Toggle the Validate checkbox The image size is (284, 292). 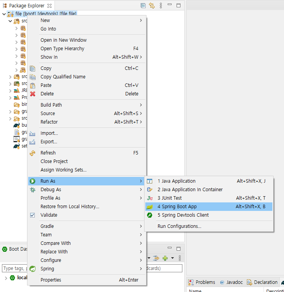pos(32,215)
